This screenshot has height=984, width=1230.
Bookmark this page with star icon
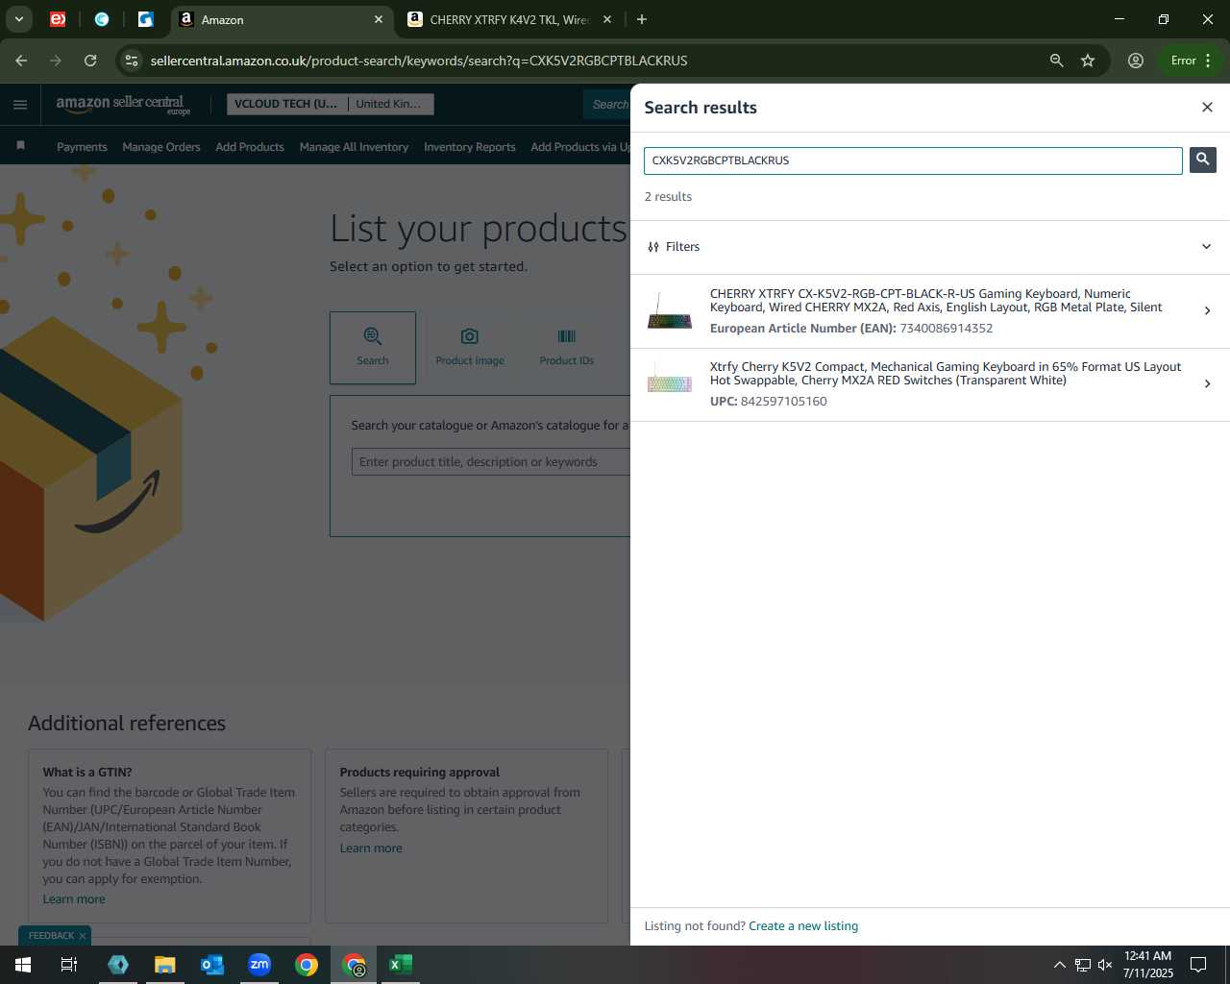[x=1088, y=61]
